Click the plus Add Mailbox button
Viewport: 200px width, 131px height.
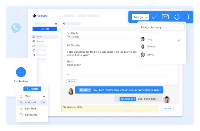click(x=21, y=72)
